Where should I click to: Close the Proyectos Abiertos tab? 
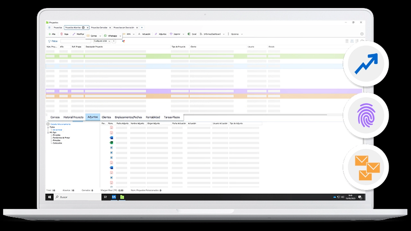pyautogui.click(x=87, y=28)
